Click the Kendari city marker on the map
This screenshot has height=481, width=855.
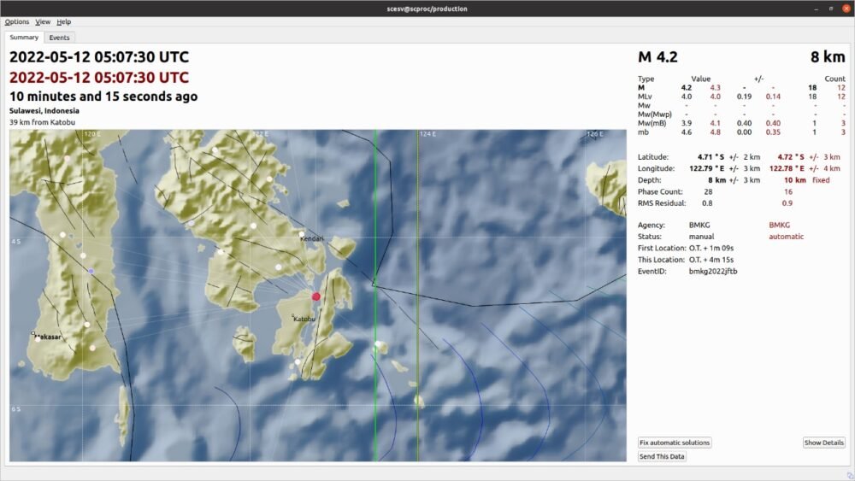tap(302, 234)
